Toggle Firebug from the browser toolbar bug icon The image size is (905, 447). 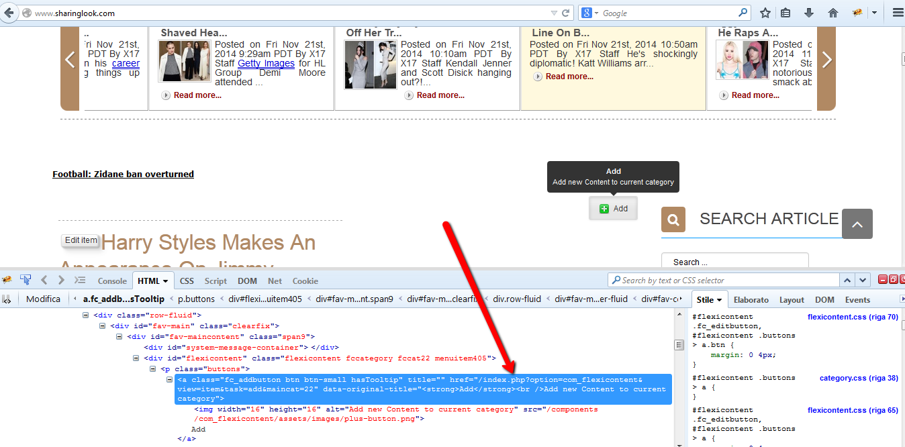pyautogui.click(x=857, y=13)
